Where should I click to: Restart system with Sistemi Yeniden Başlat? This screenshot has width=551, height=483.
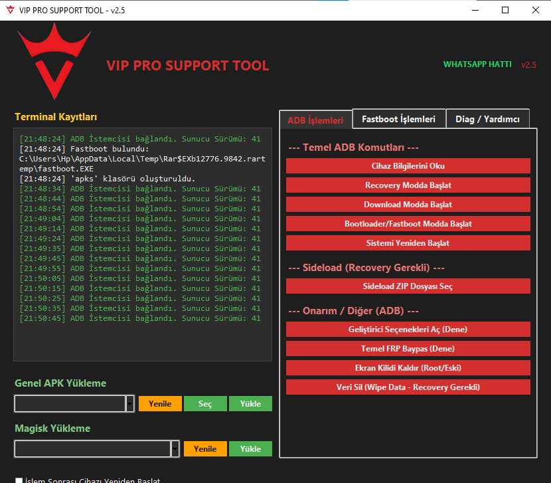[408, 242]
